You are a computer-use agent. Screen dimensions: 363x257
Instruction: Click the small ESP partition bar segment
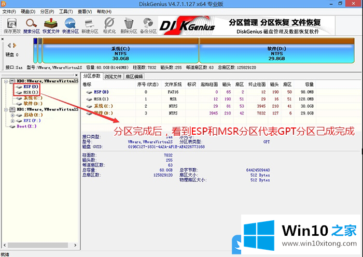tap(35, 50)
